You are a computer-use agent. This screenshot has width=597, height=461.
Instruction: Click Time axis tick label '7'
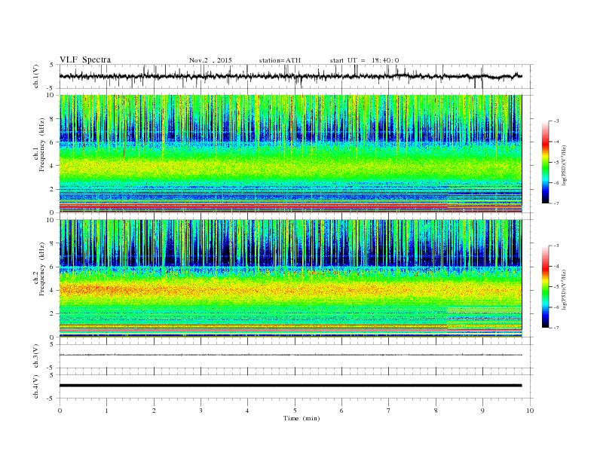(x=389, y=411)
